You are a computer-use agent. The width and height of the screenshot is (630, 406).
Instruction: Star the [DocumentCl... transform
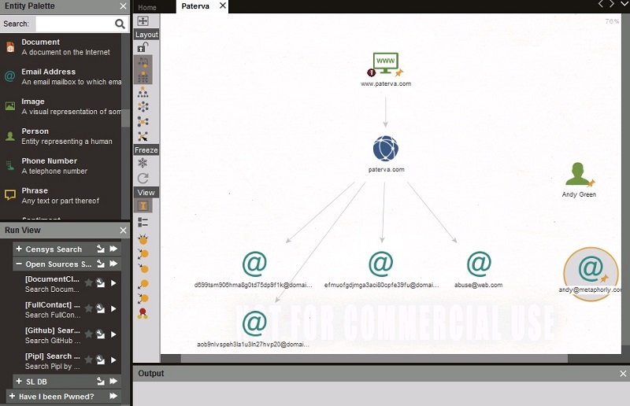pyautogui.click(x=89, y=282)
